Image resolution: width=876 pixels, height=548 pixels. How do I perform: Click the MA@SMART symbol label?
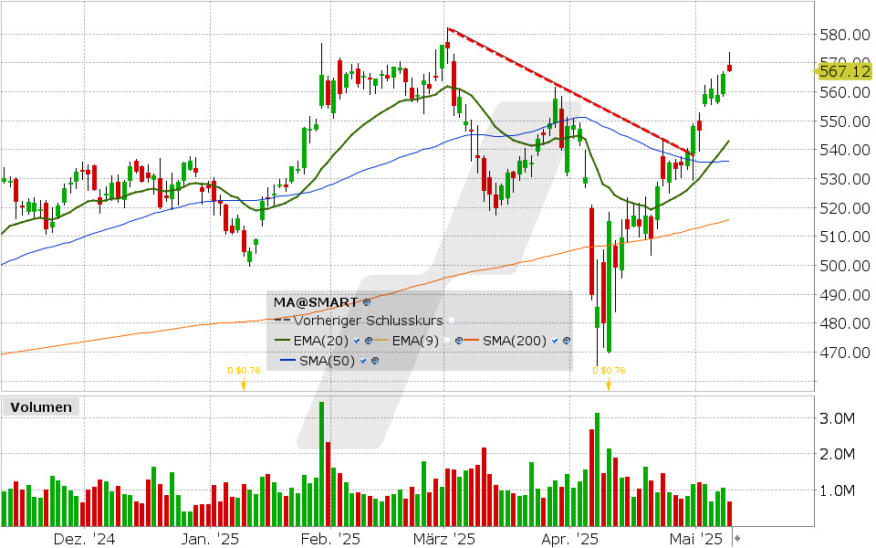316,302
